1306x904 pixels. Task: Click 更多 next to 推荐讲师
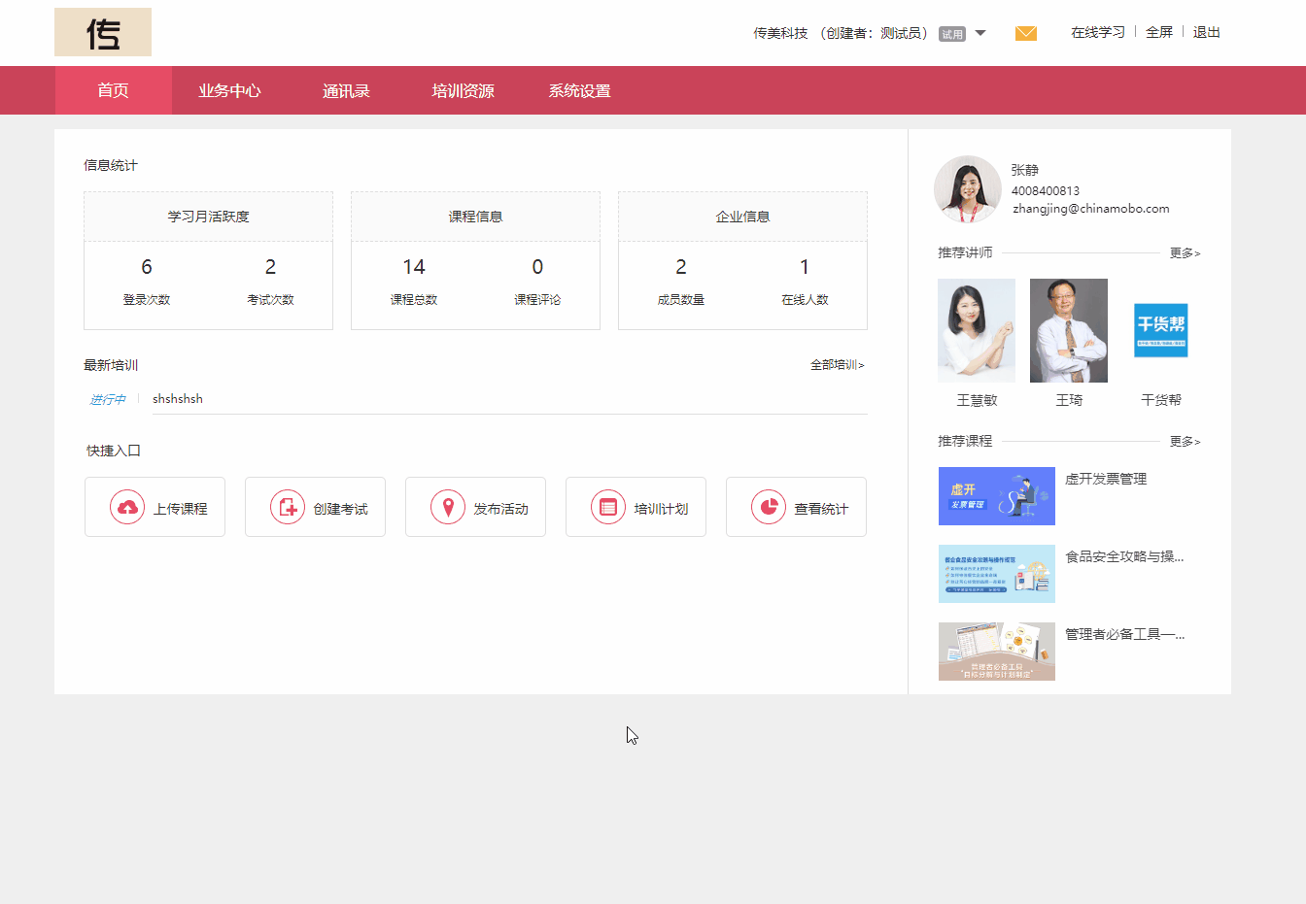click(x=1184, y=251)
